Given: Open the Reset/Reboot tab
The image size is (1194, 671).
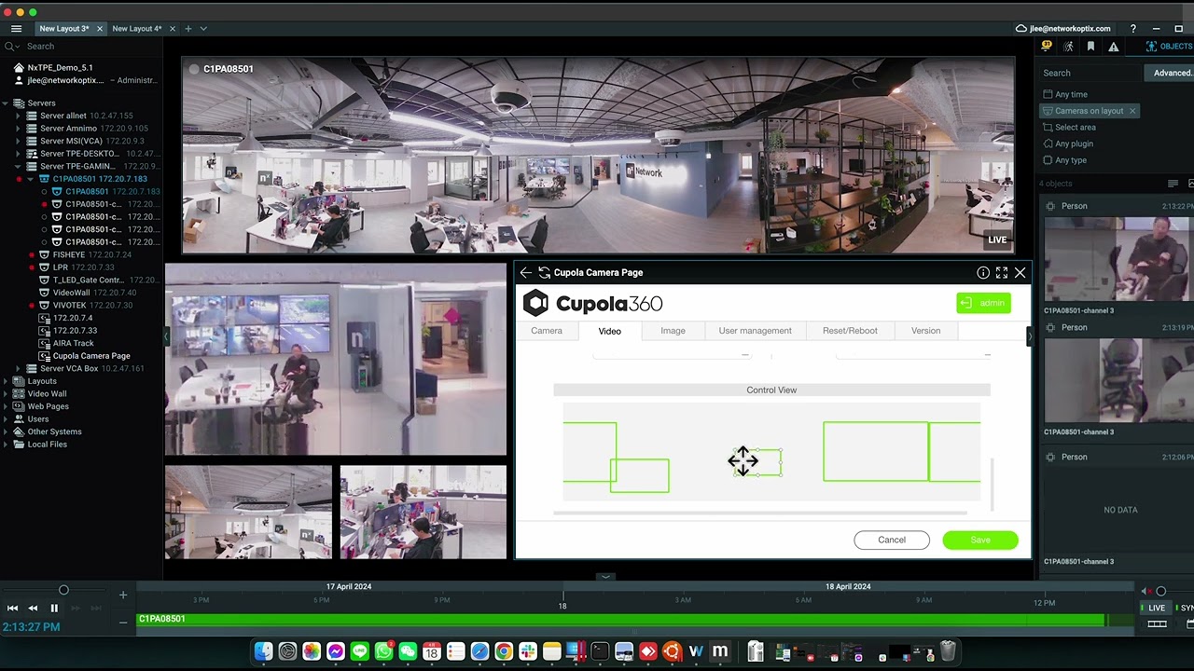Looking at the screenshot, I should pyautogui.click(x=850, y=331).
